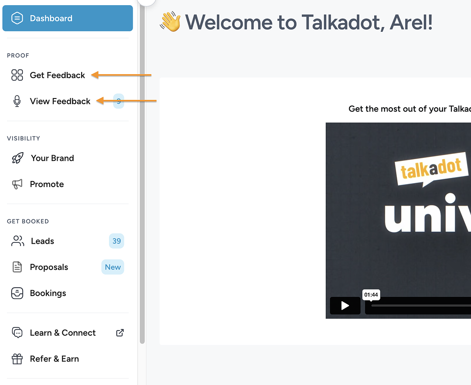Click the Your Brand rocket icon
Viewport: 471px width, 385px height.
17,158
